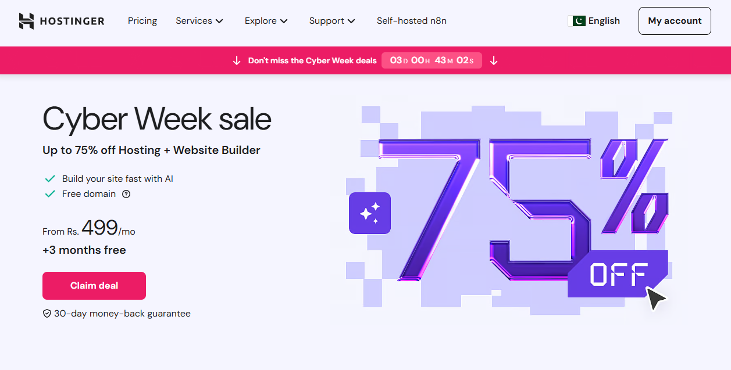Expand the Support dropdown
Image resolution: width=731 pixels, height=370 pixels.
pyautogui.click(x=332, y=20)
